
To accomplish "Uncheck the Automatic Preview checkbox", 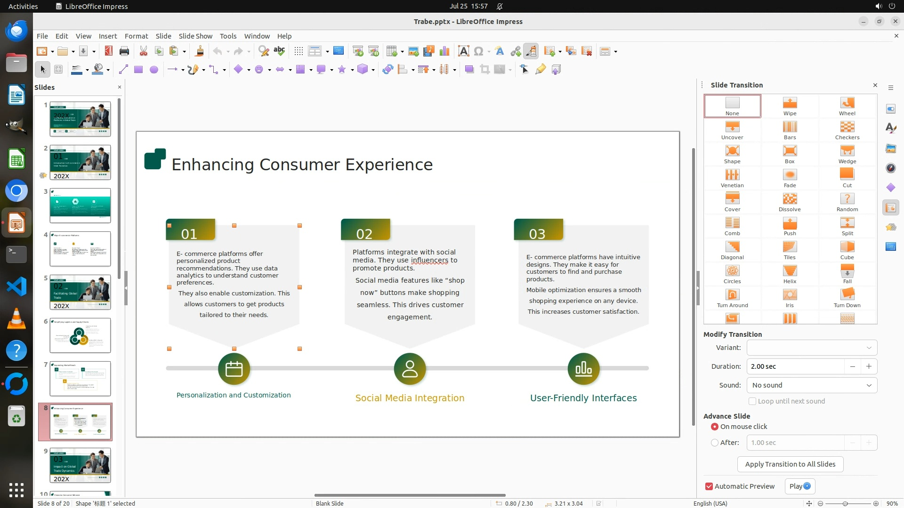I will (x=709, y=486).
